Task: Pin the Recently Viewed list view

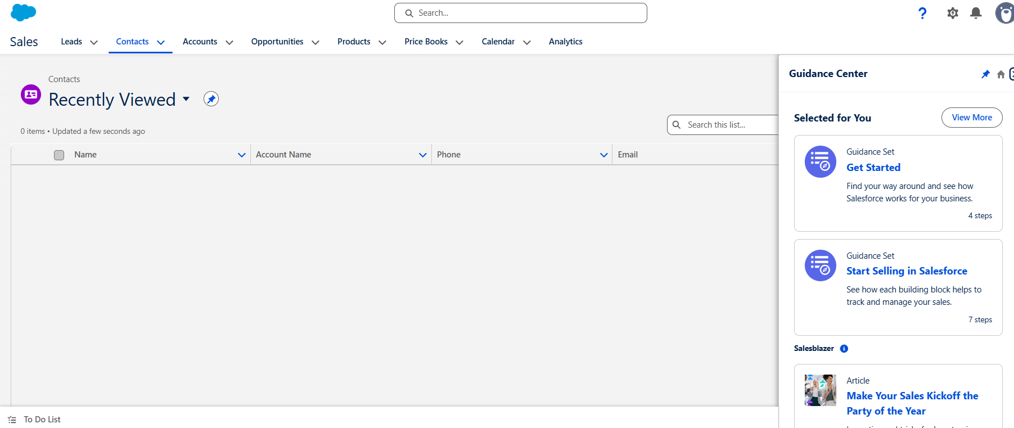Action: pyautogui.click(x=211, y=99)
